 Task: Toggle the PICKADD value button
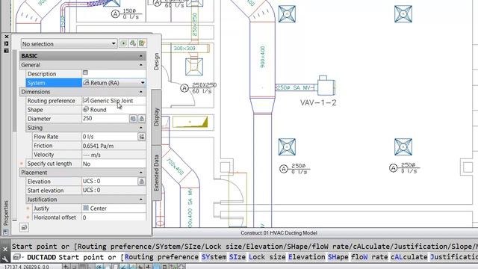(x=123, y=43)
